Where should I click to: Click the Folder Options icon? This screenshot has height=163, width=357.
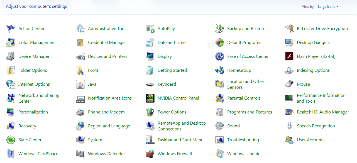11,70
